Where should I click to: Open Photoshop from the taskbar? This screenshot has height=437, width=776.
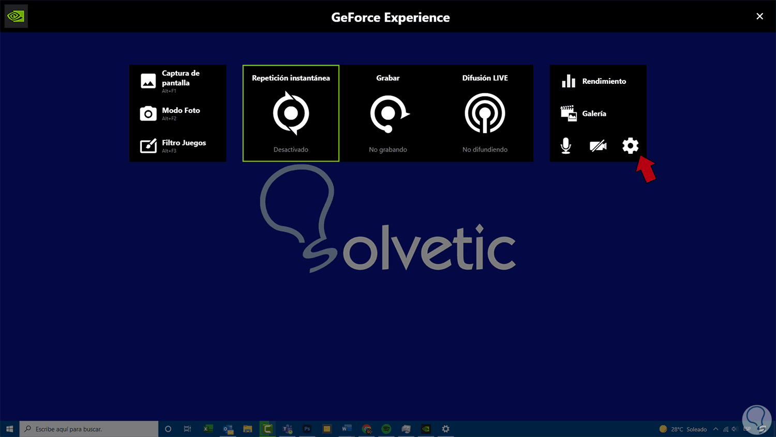[x=307, y=429]
